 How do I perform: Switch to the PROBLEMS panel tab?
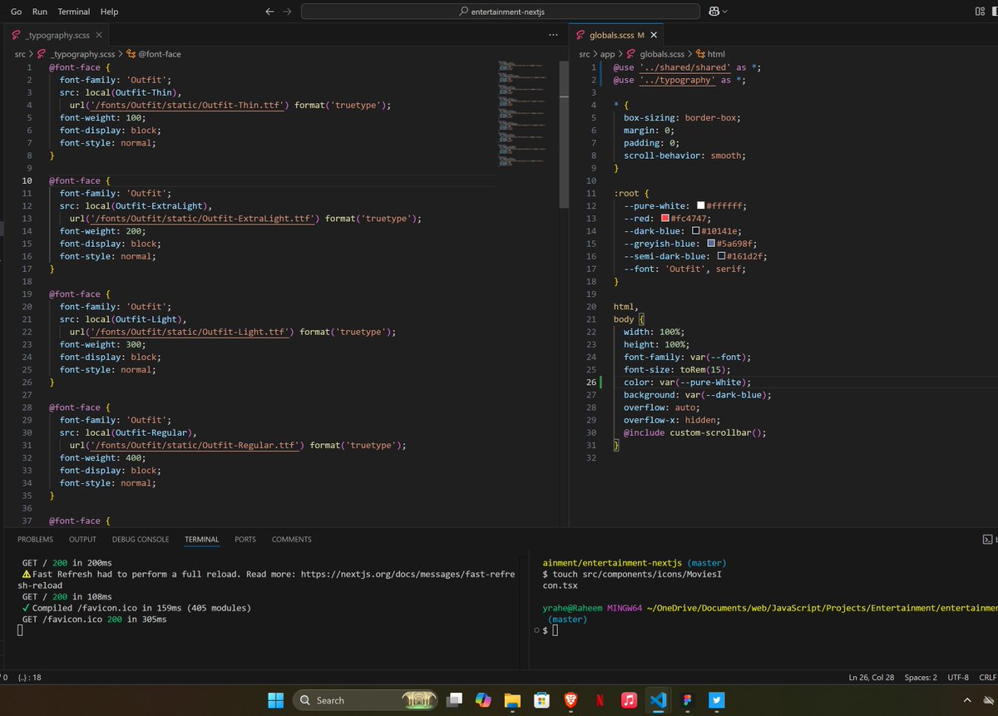pyautogui.click(x=35, y=539)
